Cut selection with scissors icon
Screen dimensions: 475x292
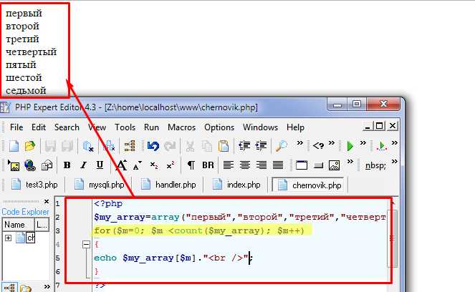[190, 146]
